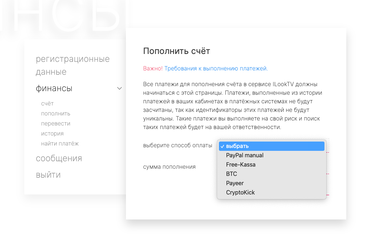Go to пополнить in finance submenu

tap(55, 114)
